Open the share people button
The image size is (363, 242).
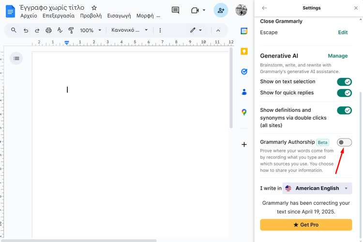pyautogui.click(x=221, y=10)
